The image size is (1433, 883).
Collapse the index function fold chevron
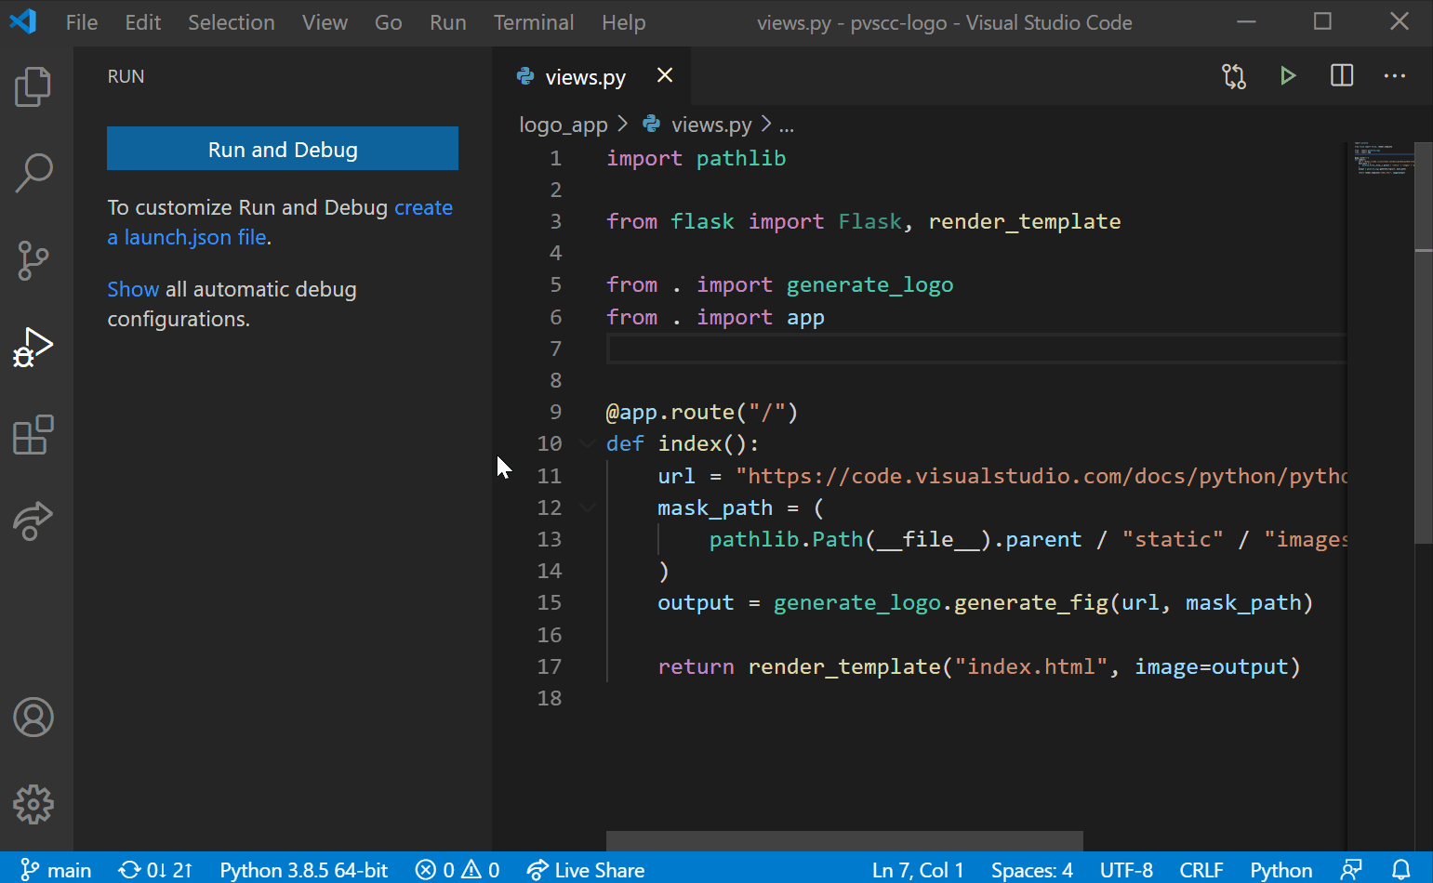click(x=587, y=443)
